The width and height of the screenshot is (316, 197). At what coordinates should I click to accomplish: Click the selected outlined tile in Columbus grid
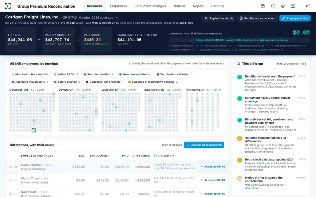(x=34, y=130)
